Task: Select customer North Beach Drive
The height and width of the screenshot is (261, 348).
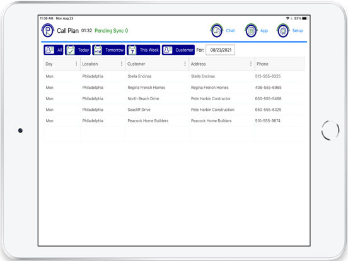Action: (x=143, y=98)
